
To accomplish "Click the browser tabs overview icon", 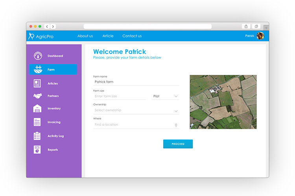I will click(x=256, y=26).
